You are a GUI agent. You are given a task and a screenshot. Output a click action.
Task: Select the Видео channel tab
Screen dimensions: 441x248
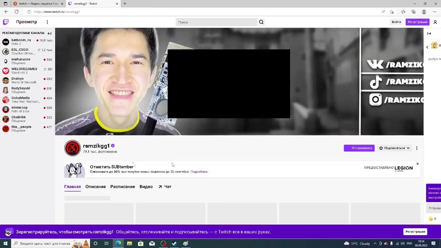pyautogui.click(x=146, y=187)
